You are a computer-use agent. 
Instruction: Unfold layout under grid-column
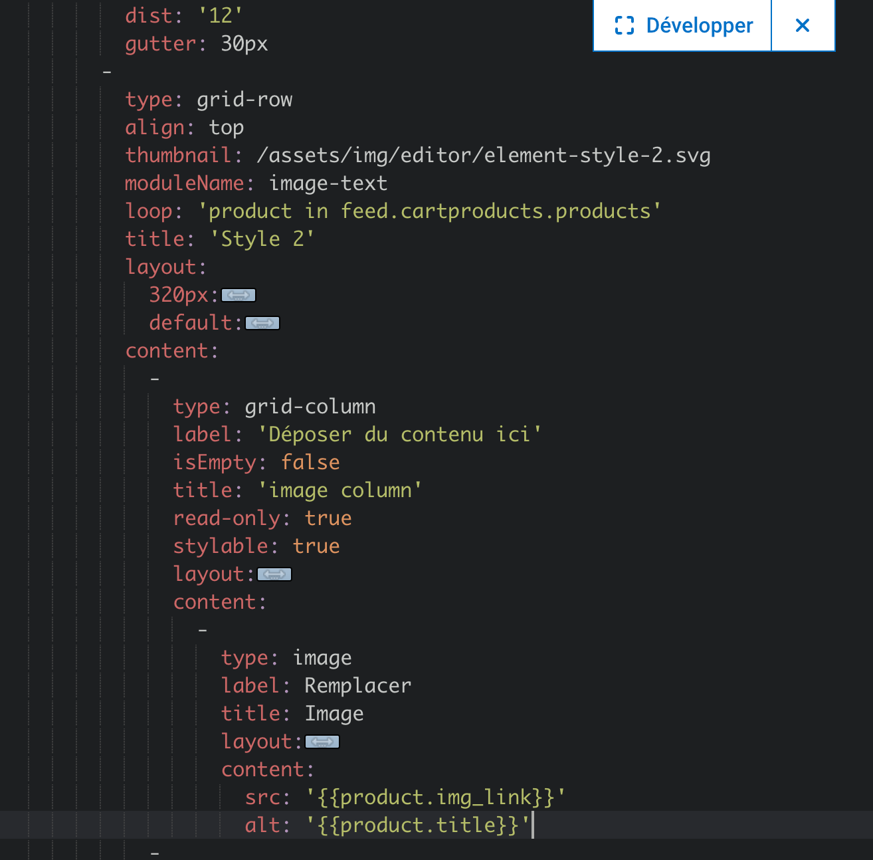[274, 574]
